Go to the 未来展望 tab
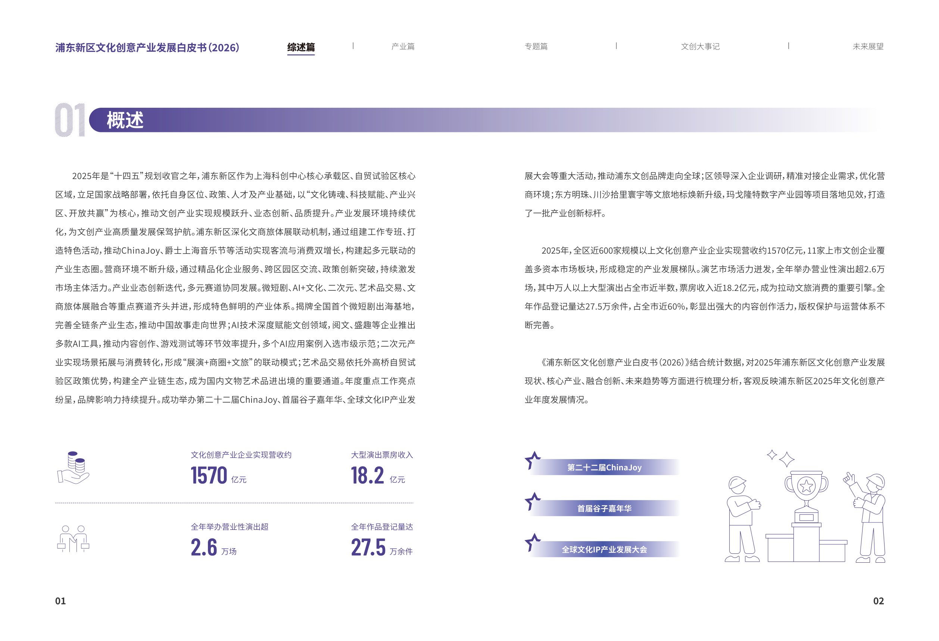The image size is (939, 641). point(868,46)
